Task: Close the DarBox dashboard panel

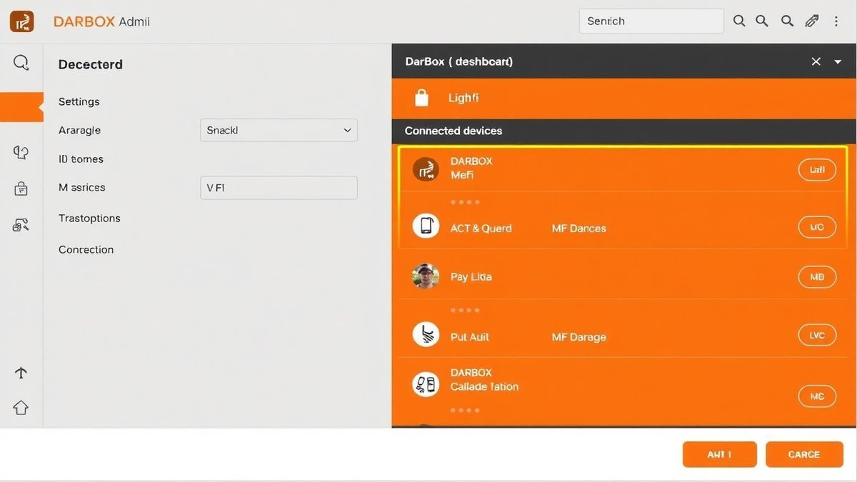Action: pos(816,61)
